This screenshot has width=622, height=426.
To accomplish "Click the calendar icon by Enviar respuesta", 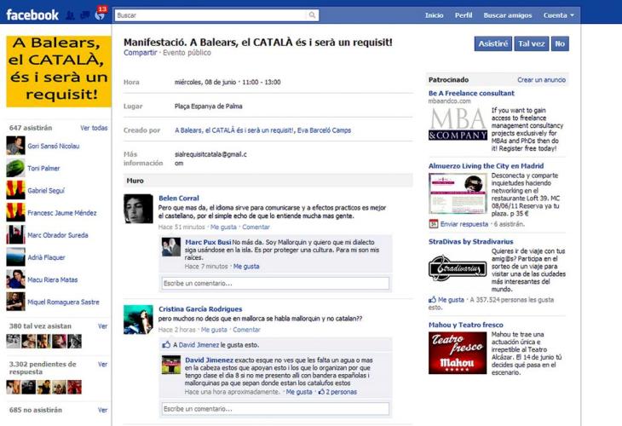I will pyautogui.click(x=433, y=224).
